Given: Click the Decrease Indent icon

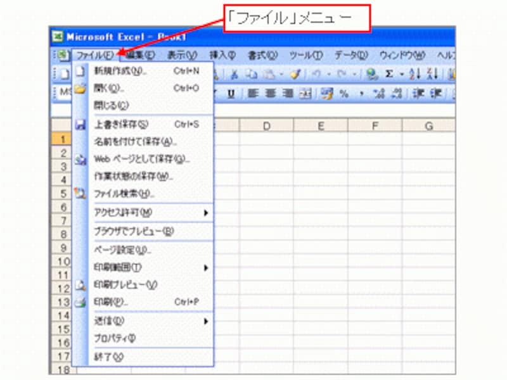Looking at the screenshot, I should coord(418,94).
